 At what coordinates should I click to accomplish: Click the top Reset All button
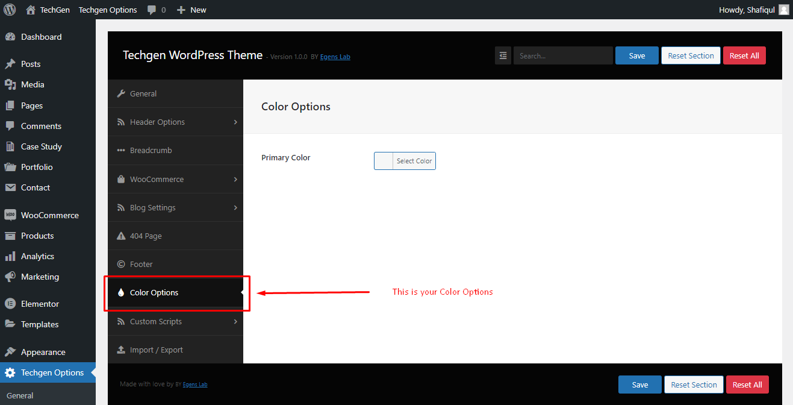(x=744, y=55)
